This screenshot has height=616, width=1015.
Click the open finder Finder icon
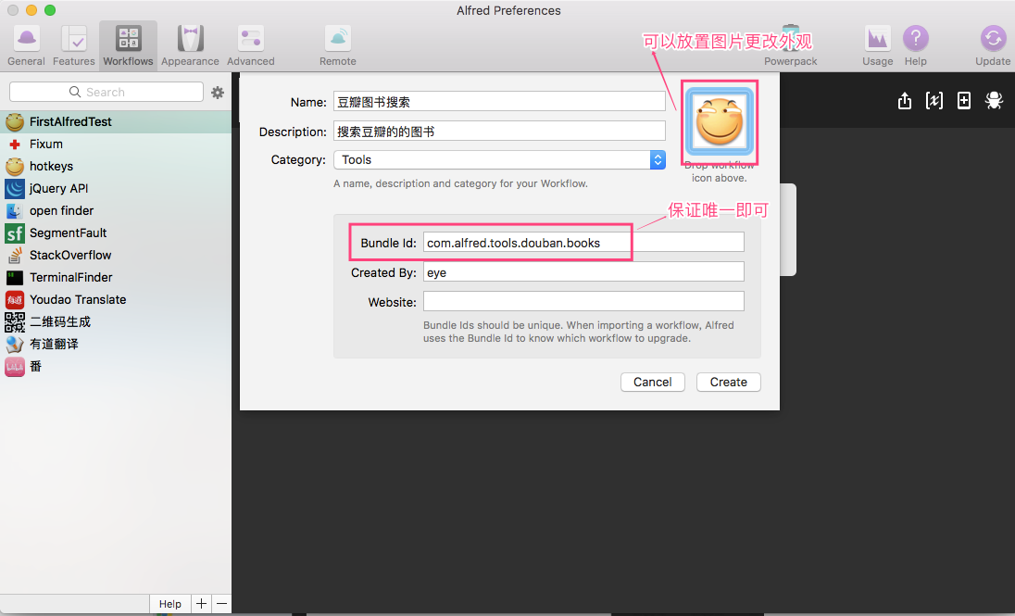pos(14,210)
